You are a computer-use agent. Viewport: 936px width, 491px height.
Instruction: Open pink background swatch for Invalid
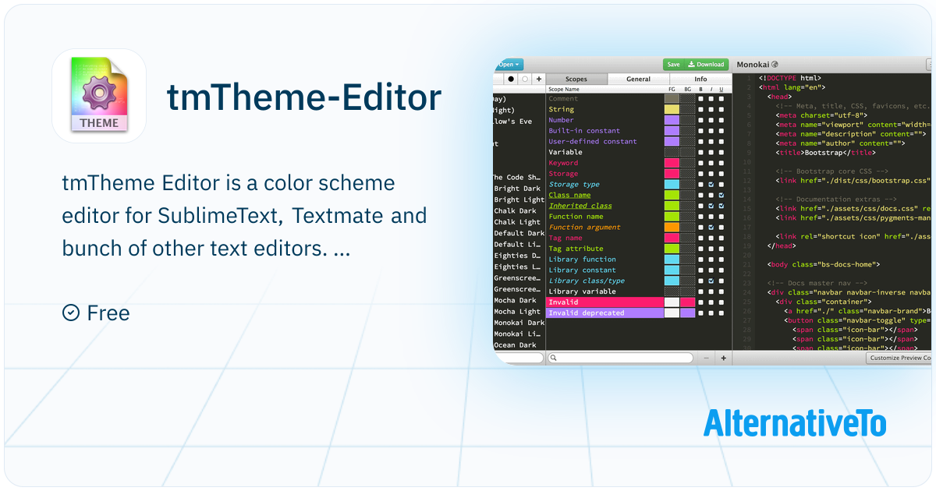687,302
